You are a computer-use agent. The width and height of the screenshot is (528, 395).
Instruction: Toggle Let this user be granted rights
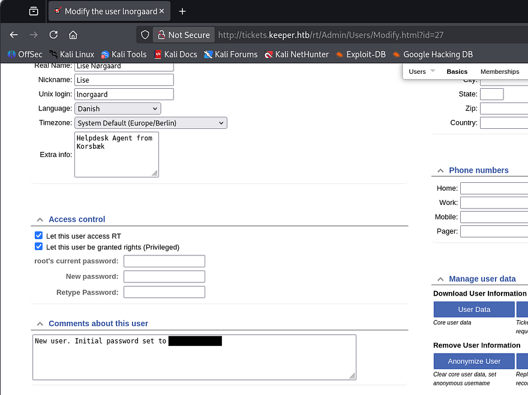click(39, 247)
